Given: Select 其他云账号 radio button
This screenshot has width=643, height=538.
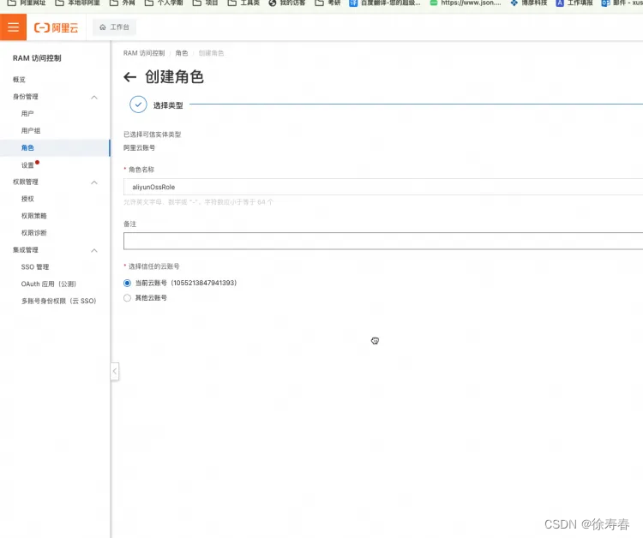Looking at the screenshot, I should pos(127,298).
